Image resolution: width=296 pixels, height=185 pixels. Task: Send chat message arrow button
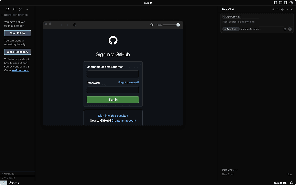pos(290,29)
